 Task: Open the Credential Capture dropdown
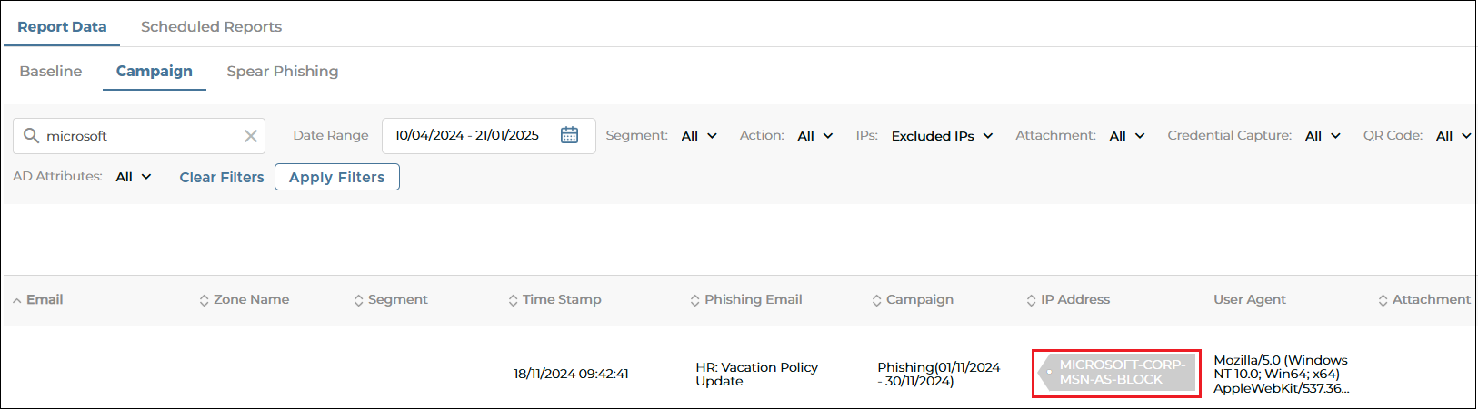[x=1323, y=136]
